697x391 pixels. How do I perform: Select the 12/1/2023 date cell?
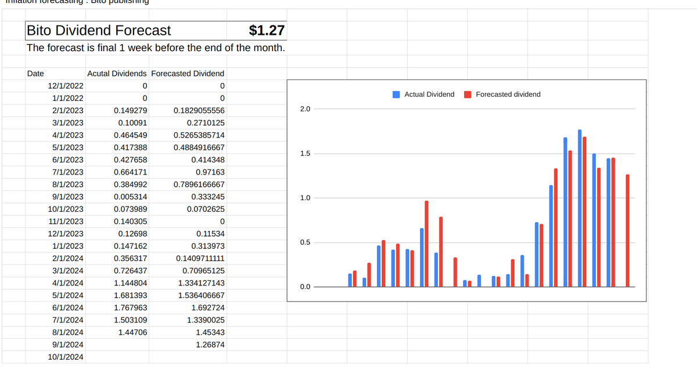click(x=55, y=234)
